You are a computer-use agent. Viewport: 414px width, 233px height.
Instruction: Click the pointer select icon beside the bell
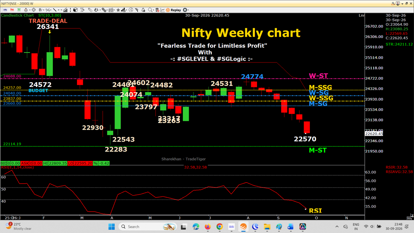pyautogui.click(x=137, y=10)
